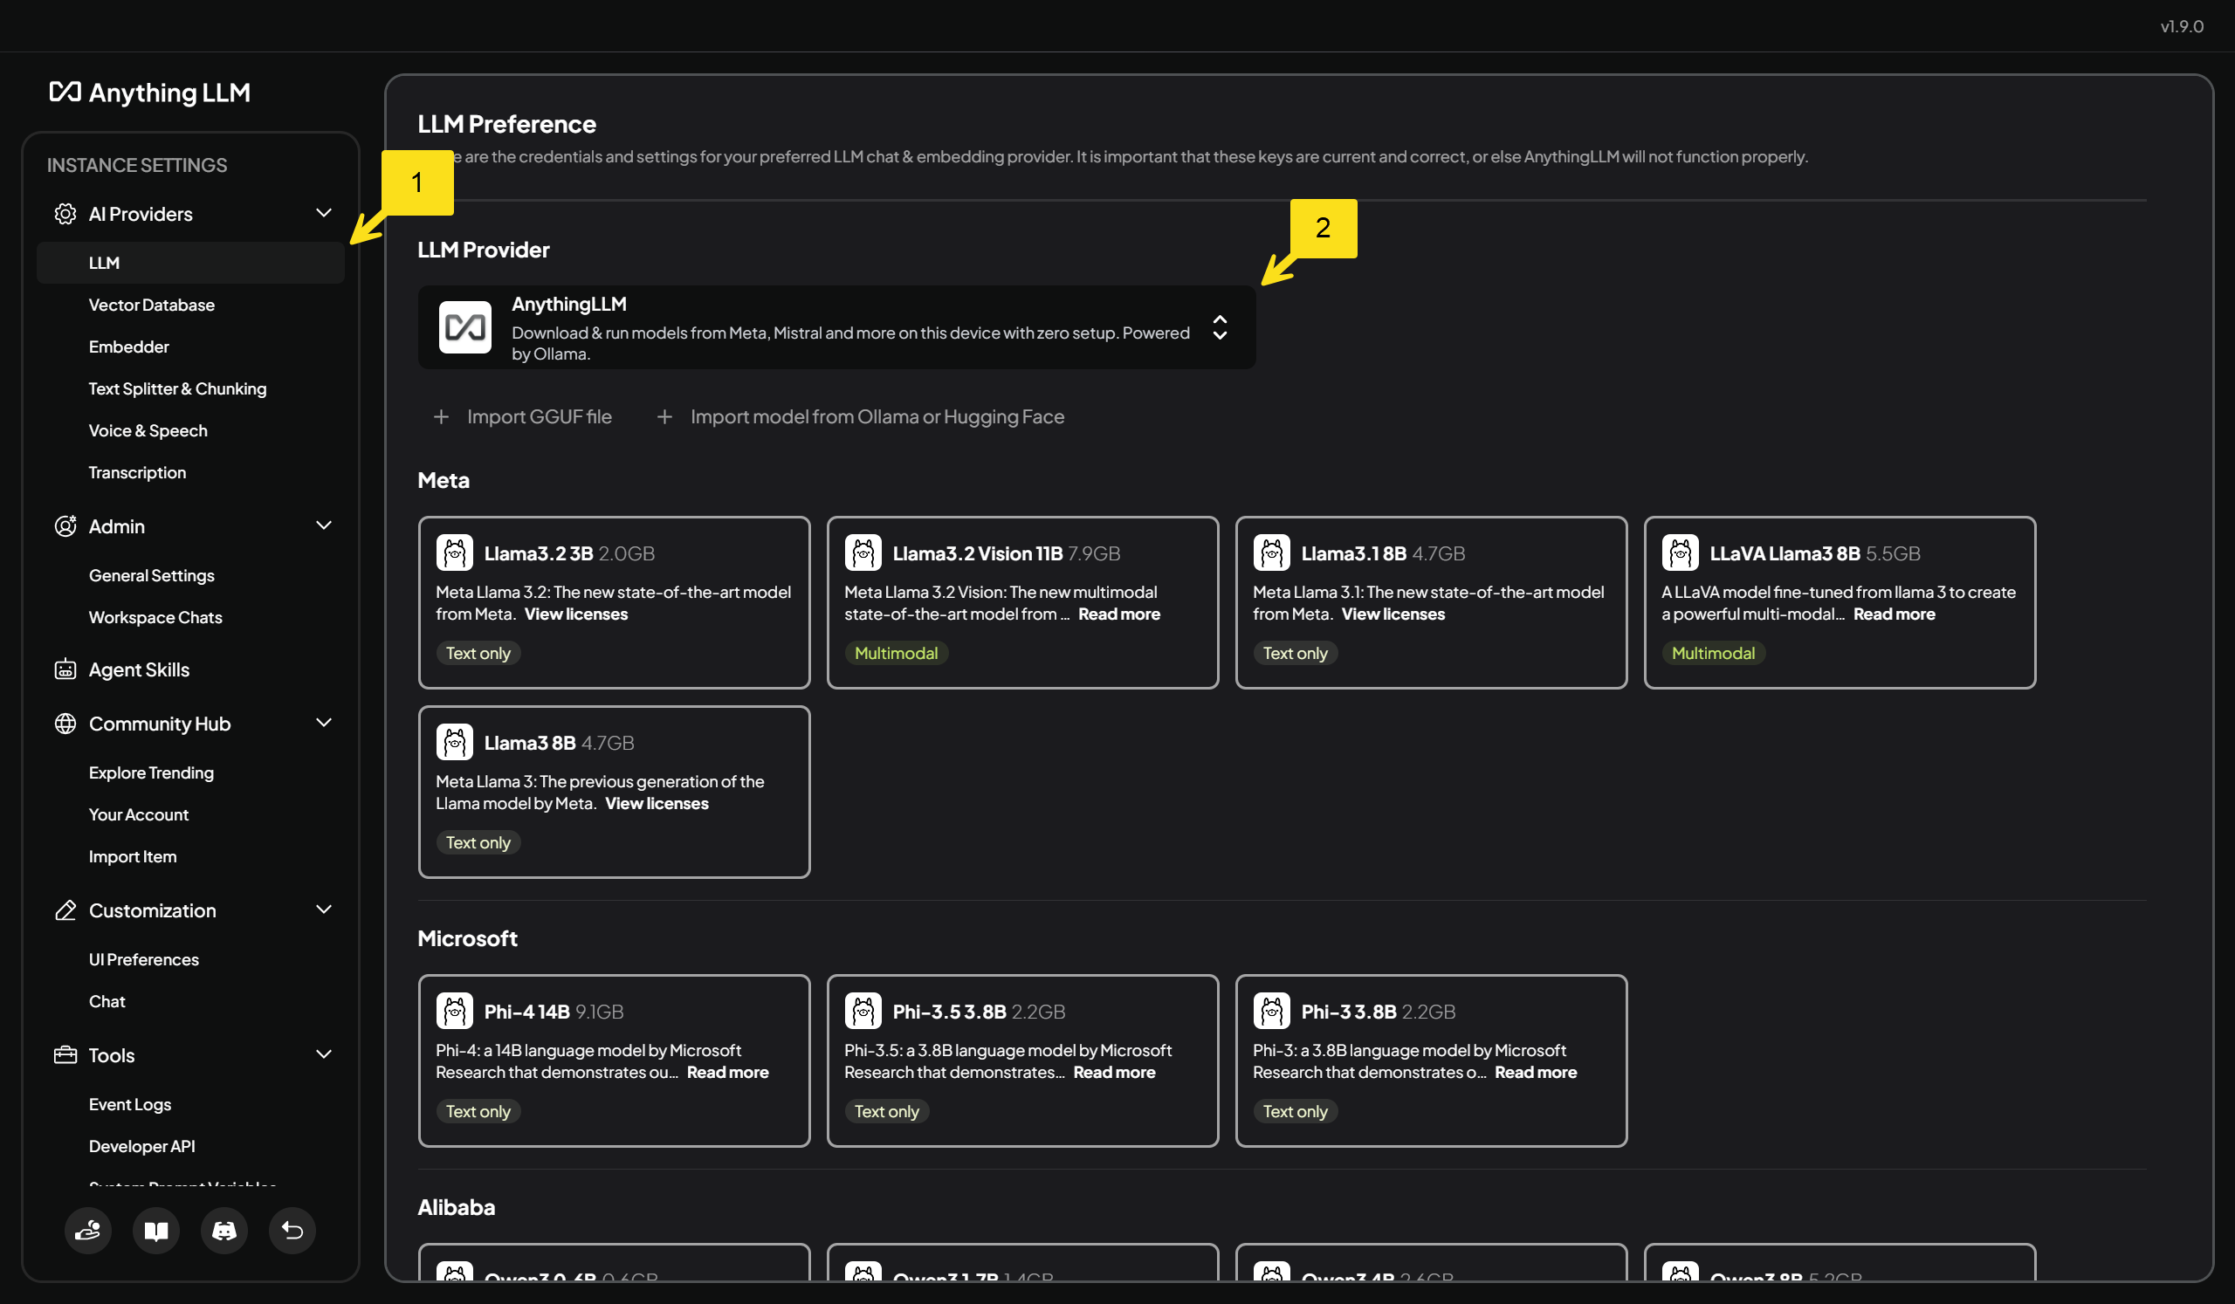
Task: Click the "Multimodal" tag on LLaVA Llama3 8B
Action: [x=1713, y=654]
